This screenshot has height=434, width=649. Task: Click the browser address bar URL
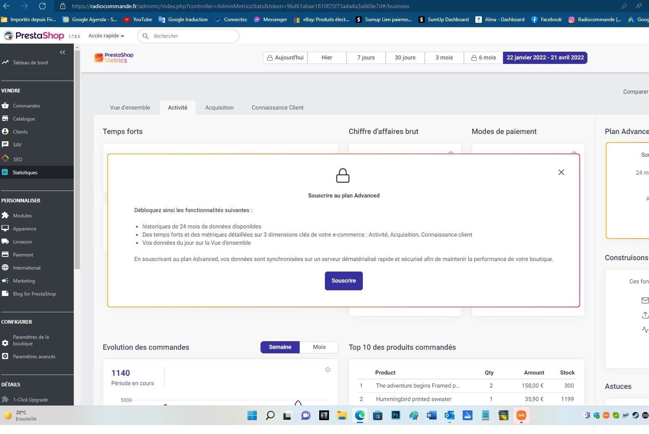pyautogui.click(x=240, y=6)
